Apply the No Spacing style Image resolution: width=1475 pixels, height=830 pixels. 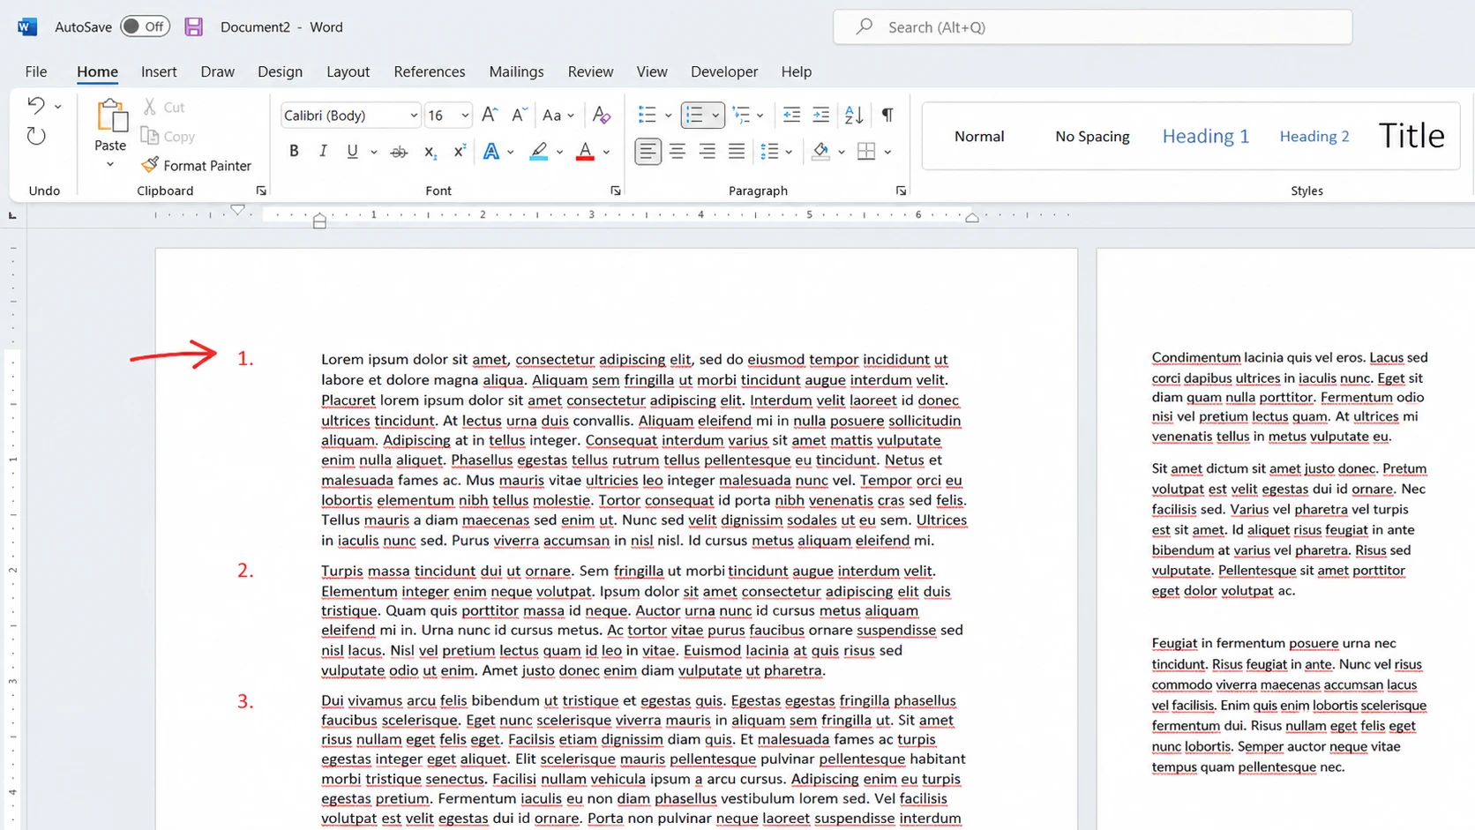pyautogui.click(x=1092, y=136)
